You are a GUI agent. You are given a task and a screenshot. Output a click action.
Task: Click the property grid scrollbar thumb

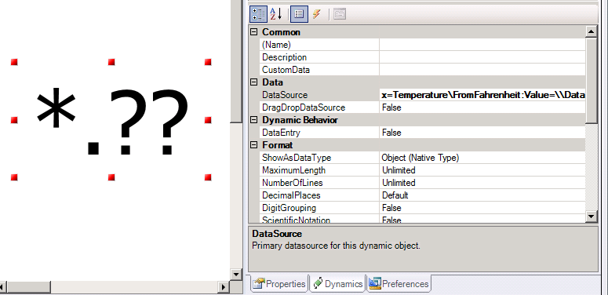click(x=592, y=81)
